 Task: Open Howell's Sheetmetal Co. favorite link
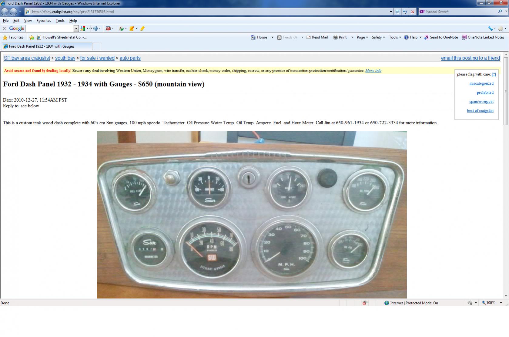pos(62,37)
